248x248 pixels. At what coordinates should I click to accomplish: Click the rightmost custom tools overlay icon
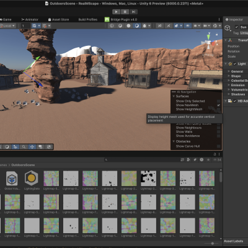coord(49,147)
